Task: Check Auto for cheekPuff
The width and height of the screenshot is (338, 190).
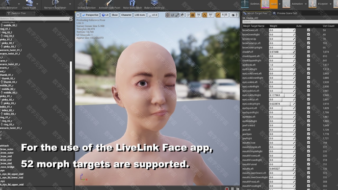Action: (308, 52)
